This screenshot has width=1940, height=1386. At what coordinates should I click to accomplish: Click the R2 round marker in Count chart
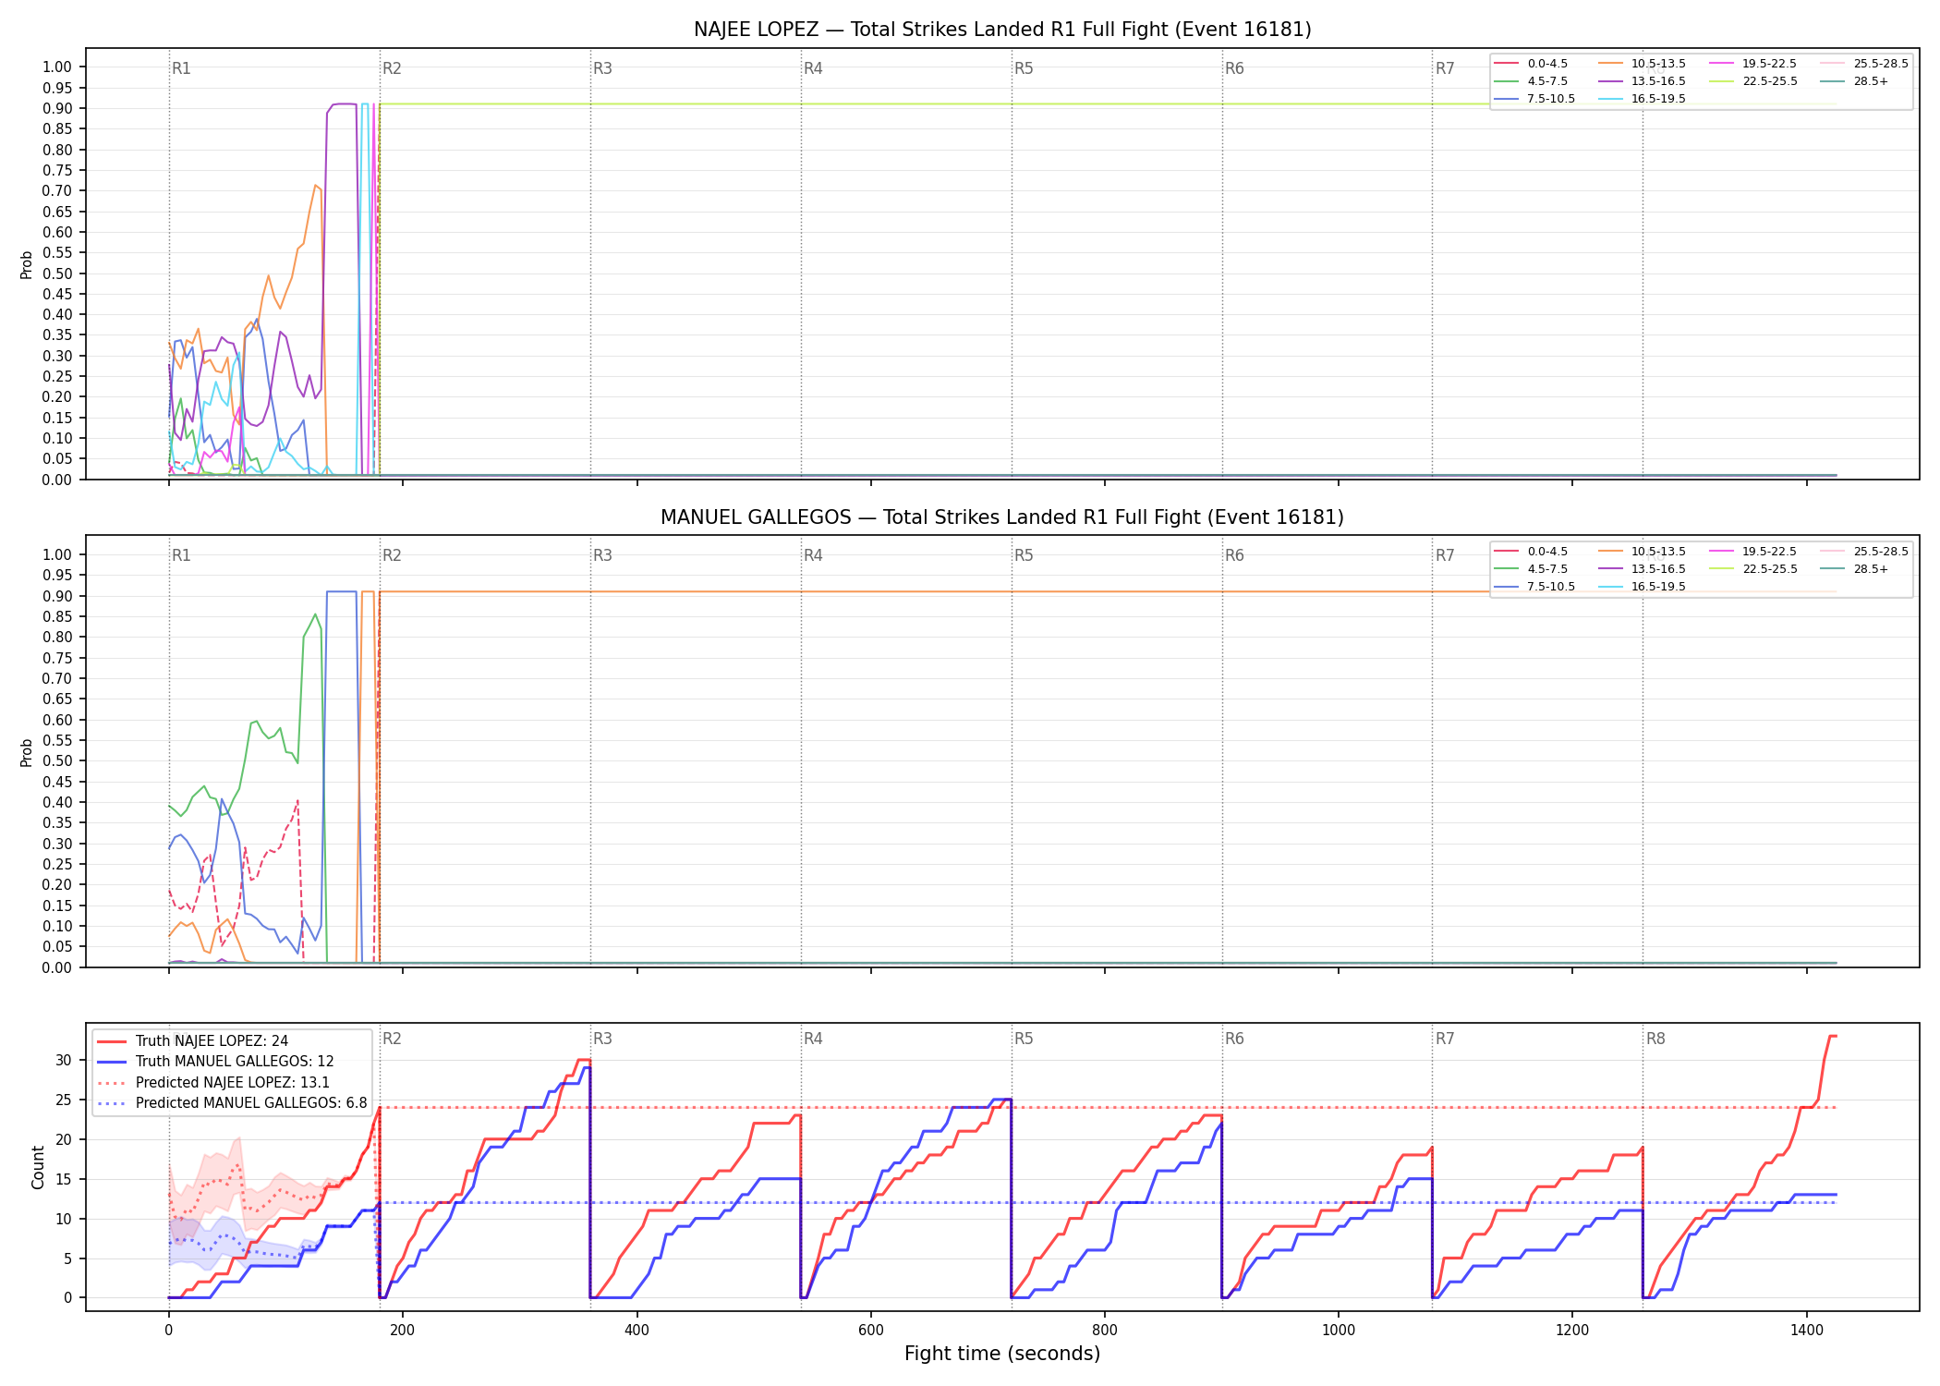coord(392,1039)
